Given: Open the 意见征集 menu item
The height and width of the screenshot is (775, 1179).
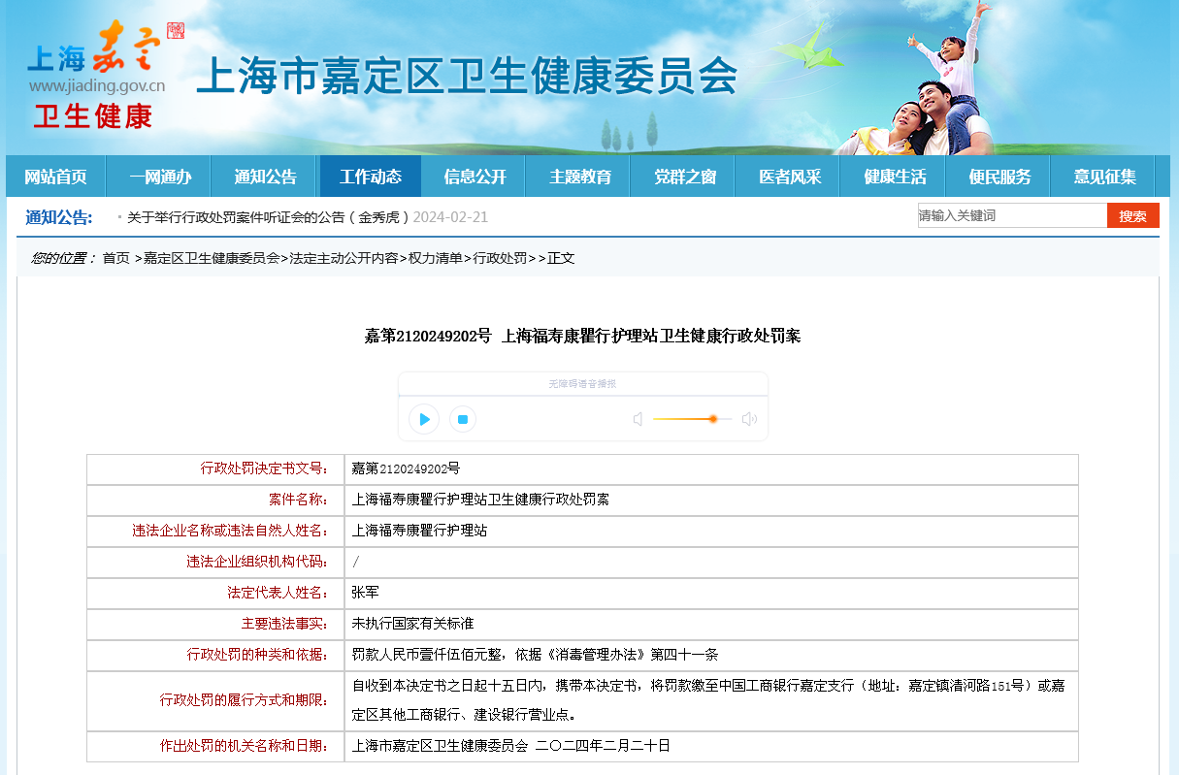Looking at the screenshot, I should click(x=1104, y=177).
